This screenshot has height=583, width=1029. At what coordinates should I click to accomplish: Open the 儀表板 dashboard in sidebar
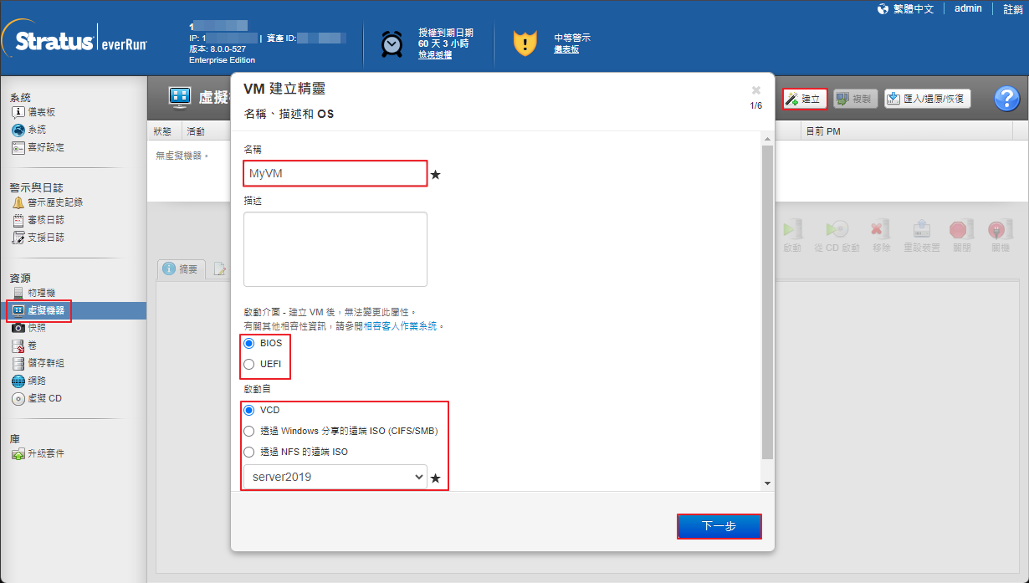click(x=34, y=112)
